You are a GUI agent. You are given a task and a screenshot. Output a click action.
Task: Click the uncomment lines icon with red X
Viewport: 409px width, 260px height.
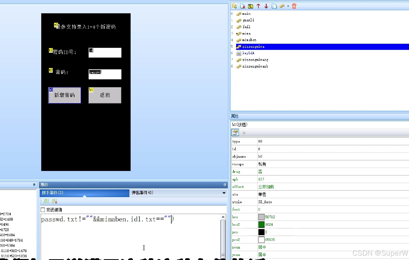click(54, 201)
